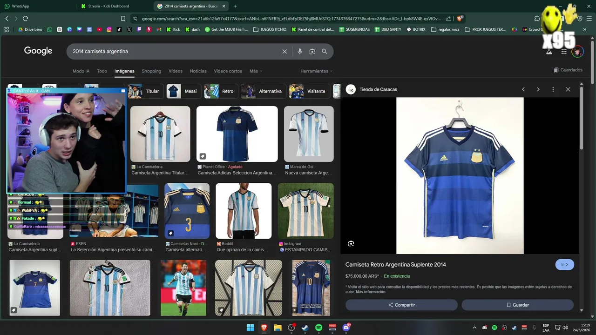The width and height of the screenshot is (596, 335).
Task: Close the image preview panel
Action: (x=568, y=89)
